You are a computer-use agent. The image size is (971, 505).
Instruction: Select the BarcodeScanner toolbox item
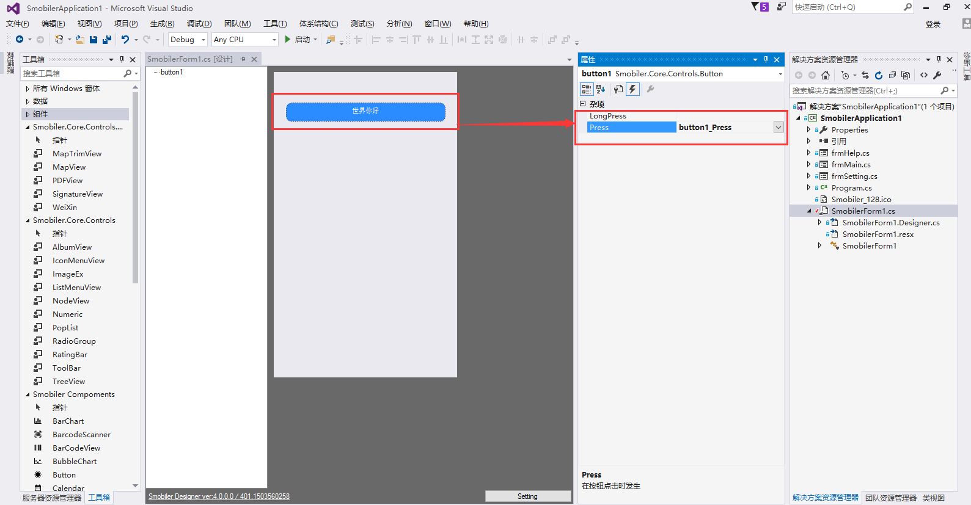pyautogui.click(x=81, y=435)
